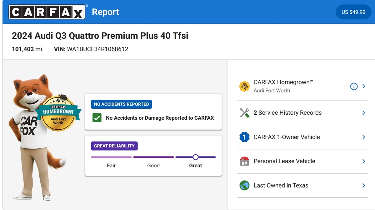Expand the Personal Lease Vehicle chevron

click(364, 161)
